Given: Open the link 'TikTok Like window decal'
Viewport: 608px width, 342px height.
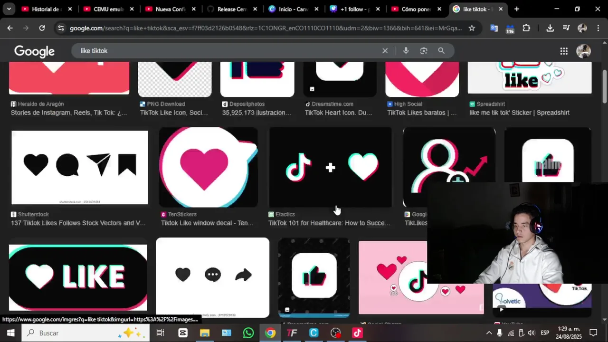Looking at the screenshot, I should pos(207,223).
